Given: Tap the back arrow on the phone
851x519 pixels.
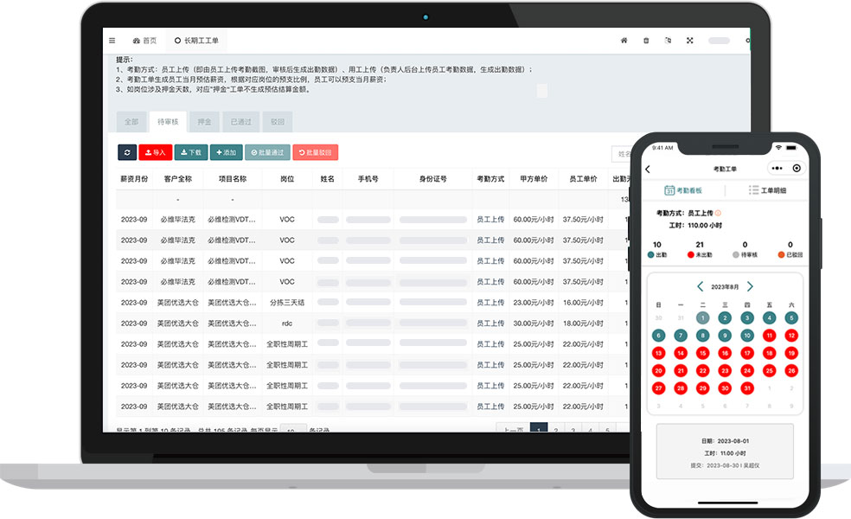Looking at the screenshot, I should pyautogui.click(x=648, y=169).
